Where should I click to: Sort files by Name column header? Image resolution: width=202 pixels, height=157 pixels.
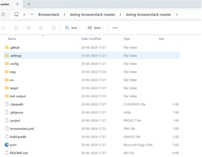pyautogui.click(x=12, y=39)
